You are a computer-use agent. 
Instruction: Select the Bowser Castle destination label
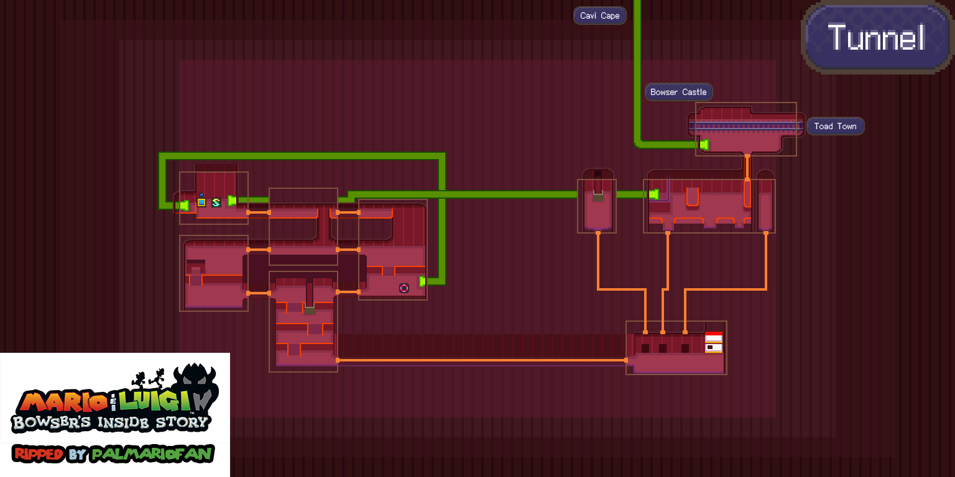(678, 92)
